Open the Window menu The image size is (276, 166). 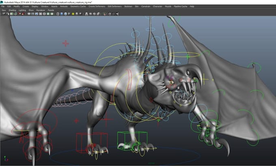pyautogui.click(x=45, y=6)
